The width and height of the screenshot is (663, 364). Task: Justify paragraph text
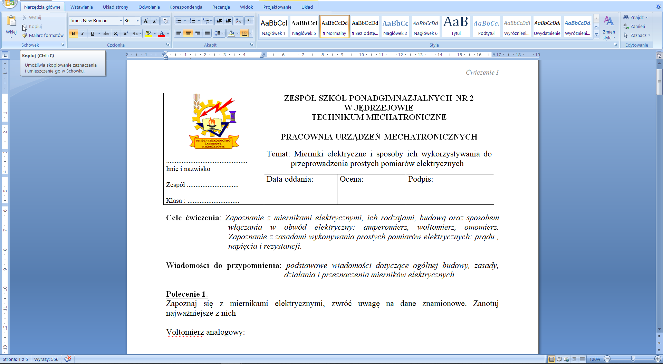207,33
